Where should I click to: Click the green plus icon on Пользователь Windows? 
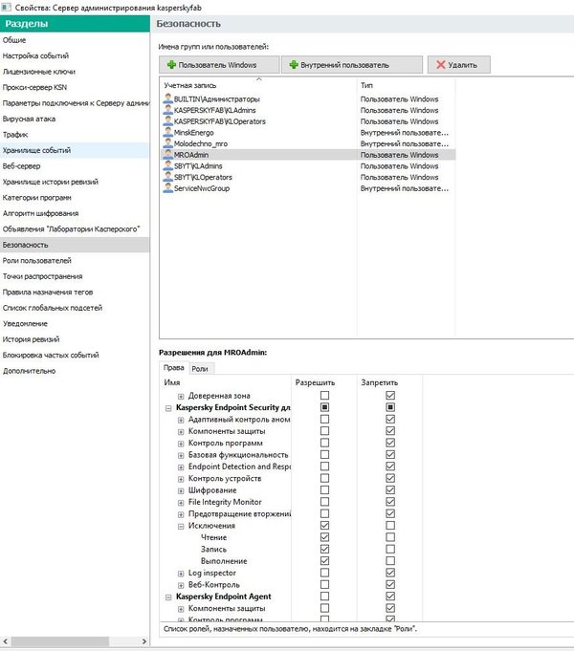point(171,64)
